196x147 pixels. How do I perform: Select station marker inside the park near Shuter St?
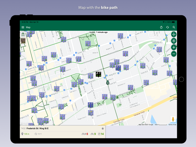tap(88, 44)
